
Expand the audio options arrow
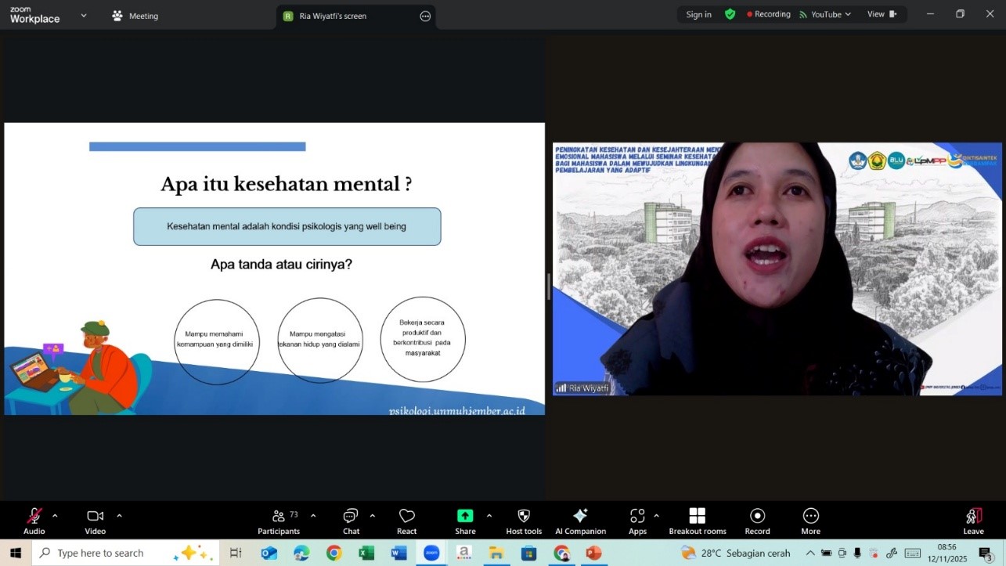55,516
